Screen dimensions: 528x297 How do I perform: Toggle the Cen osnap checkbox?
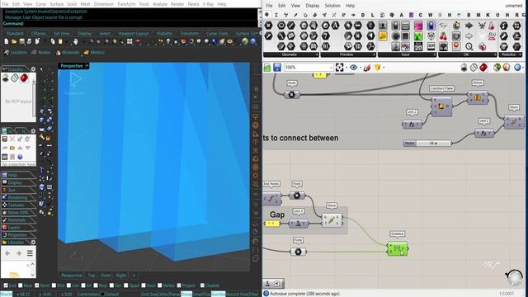coord(69,285)
